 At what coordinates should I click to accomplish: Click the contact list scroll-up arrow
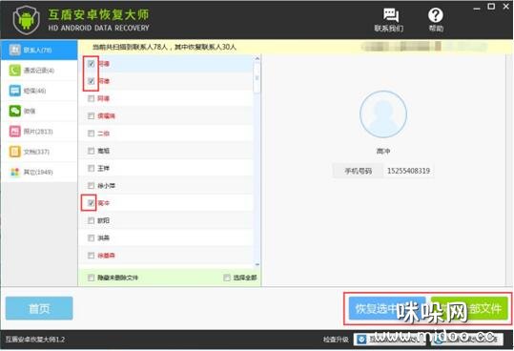tap(257, 58)
